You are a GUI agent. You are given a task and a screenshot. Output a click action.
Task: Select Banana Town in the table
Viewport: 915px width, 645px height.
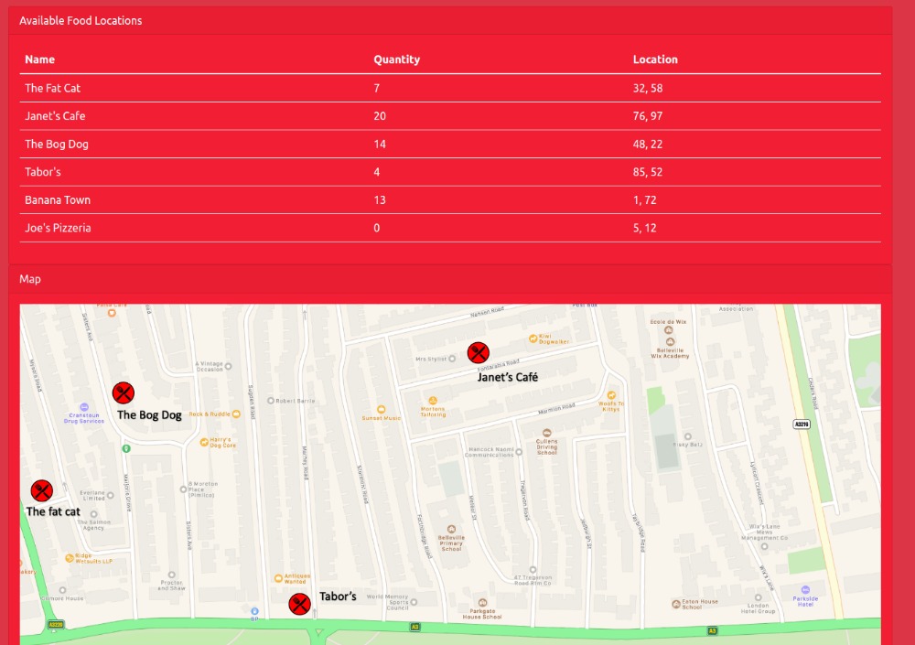coord(58,200)
